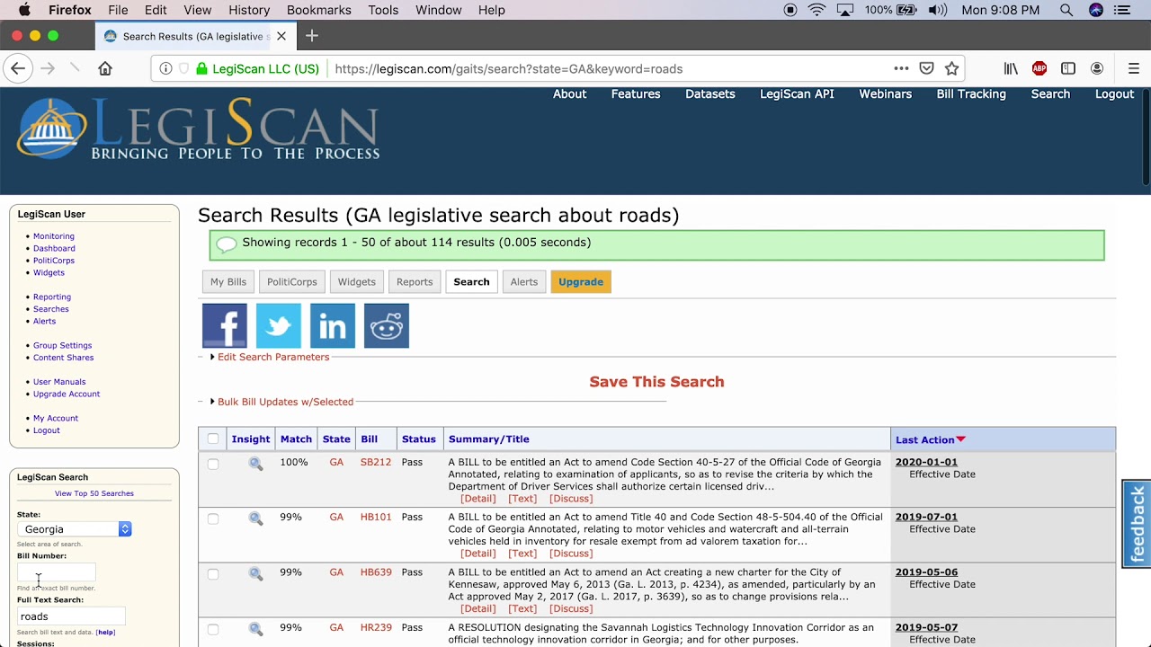Open Adblock Plus extension

coord(1039,68)
